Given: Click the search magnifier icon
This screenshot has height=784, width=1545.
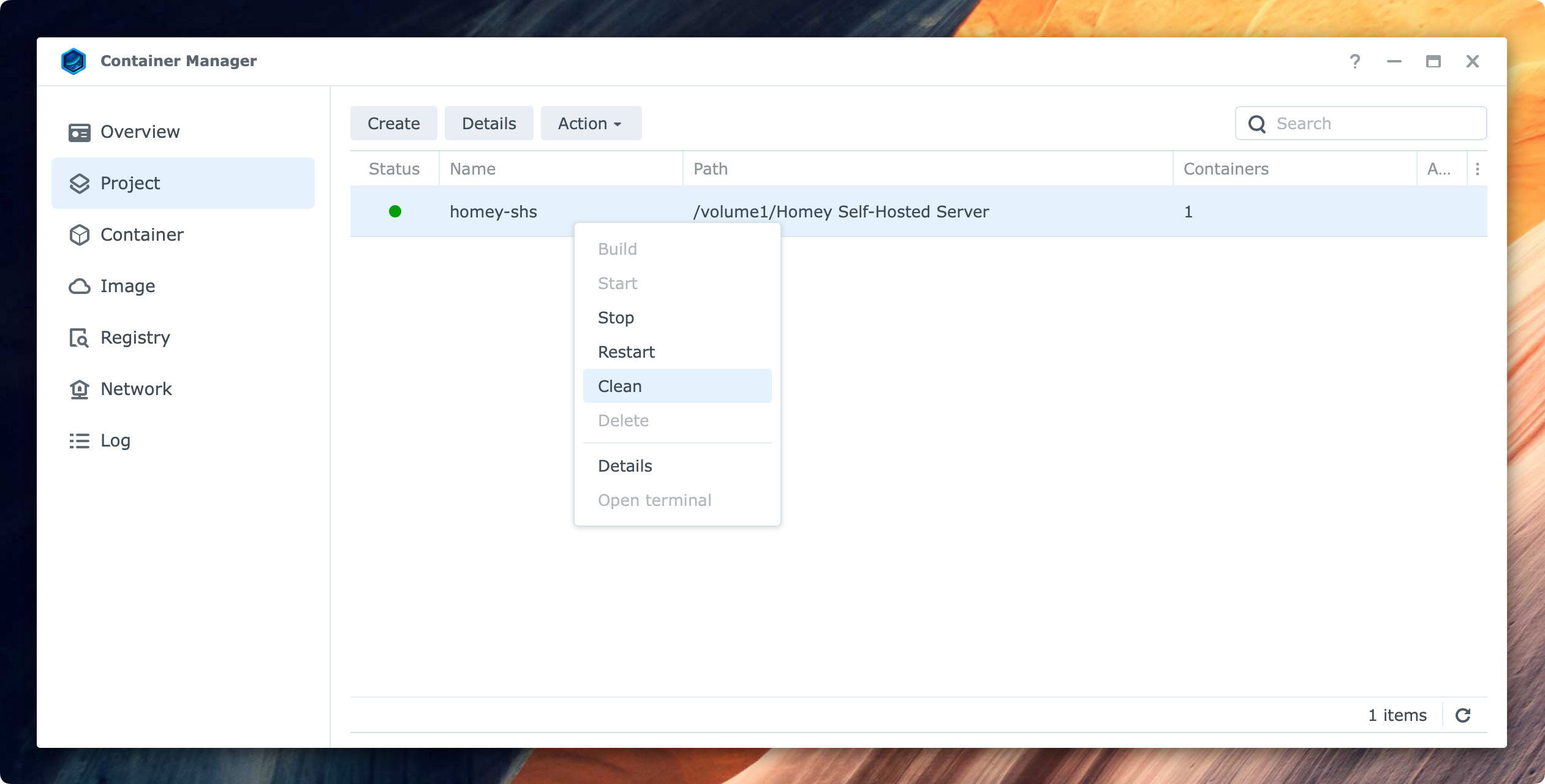Looking at the screenshot, I should pos(1257,124).
